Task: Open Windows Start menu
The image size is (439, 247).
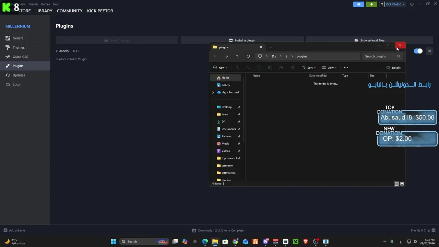Action: click(x=114, y=242)
